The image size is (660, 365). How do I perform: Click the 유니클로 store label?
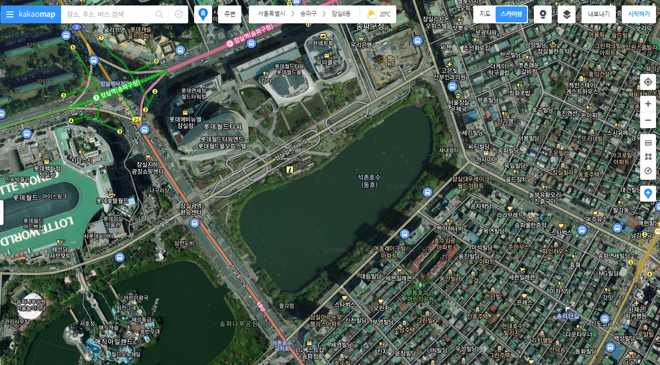[327, 62]
